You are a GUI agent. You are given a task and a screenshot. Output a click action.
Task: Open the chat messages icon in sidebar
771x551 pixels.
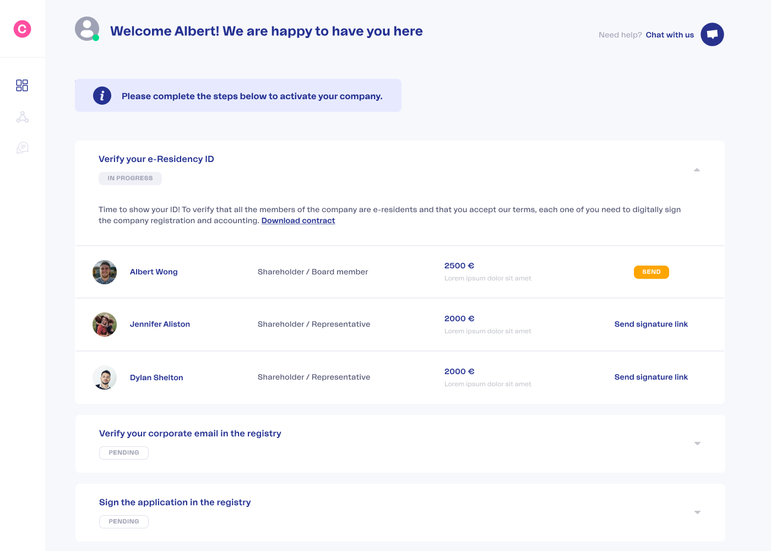(23, 148)
